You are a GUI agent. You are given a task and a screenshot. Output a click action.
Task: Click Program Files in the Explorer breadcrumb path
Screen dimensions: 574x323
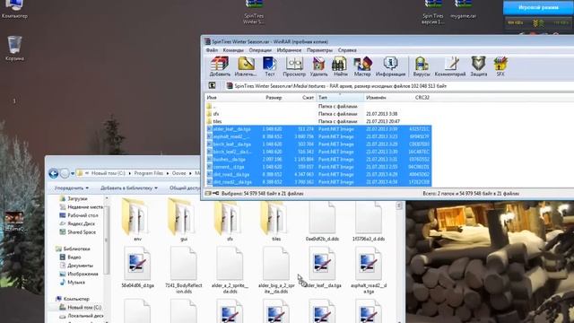pos(148,173)
